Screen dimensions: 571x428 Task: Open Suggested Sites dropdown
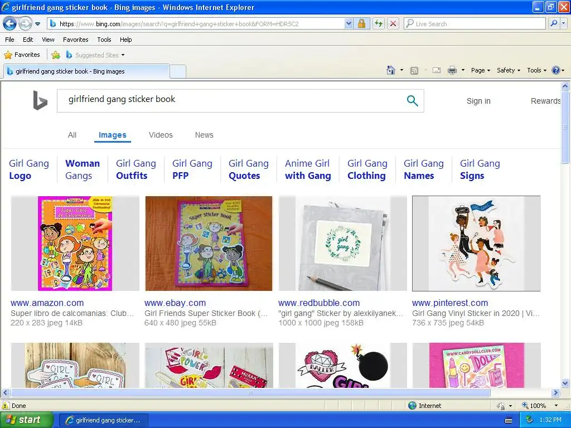coord(95,55)
